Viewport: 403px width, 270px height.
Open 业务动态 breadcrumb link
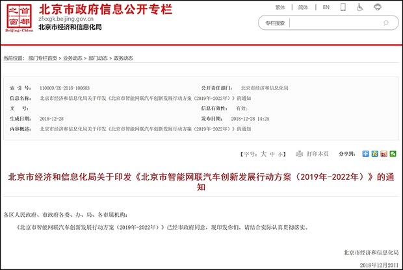click(x=73, y=58)
